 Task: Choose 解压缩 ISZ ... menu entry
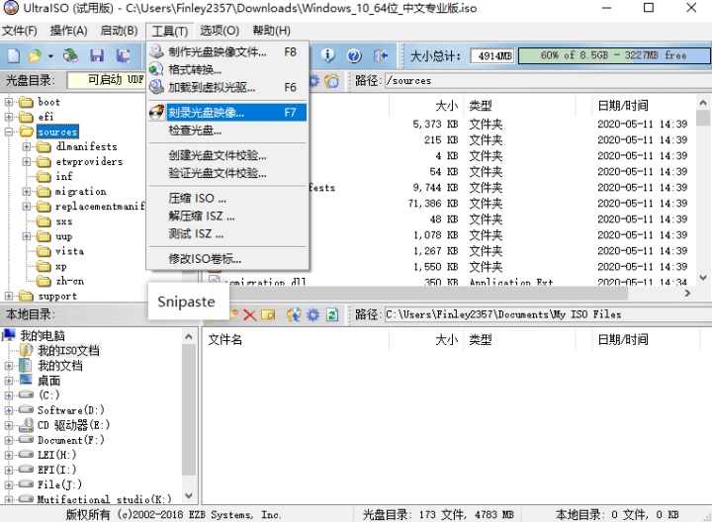point(227,217)
